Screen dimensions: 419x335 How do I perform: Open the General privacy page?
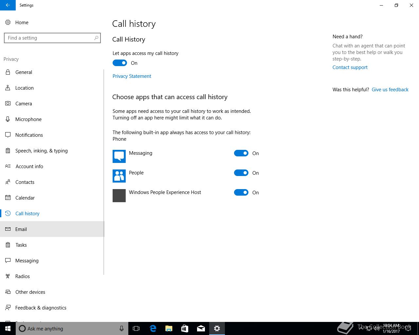tap(52, 72)
